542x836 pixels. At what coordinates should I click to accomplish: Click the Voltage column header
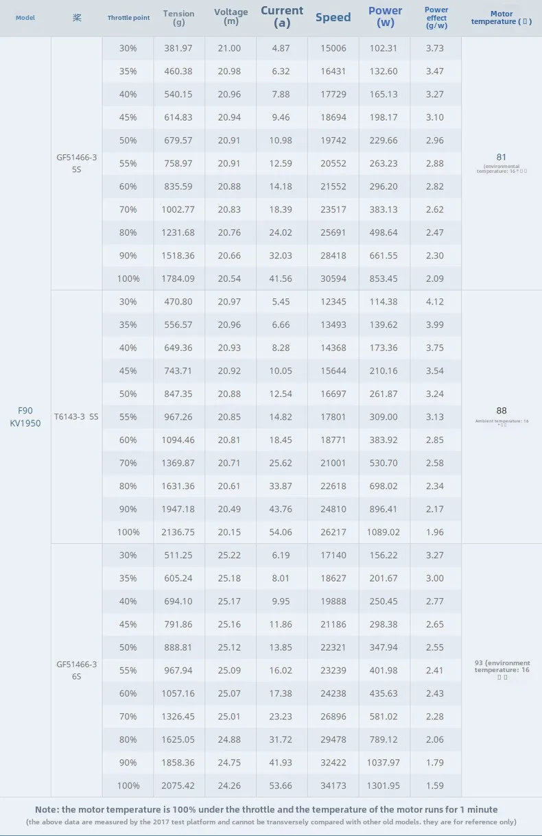pos(231,17)
